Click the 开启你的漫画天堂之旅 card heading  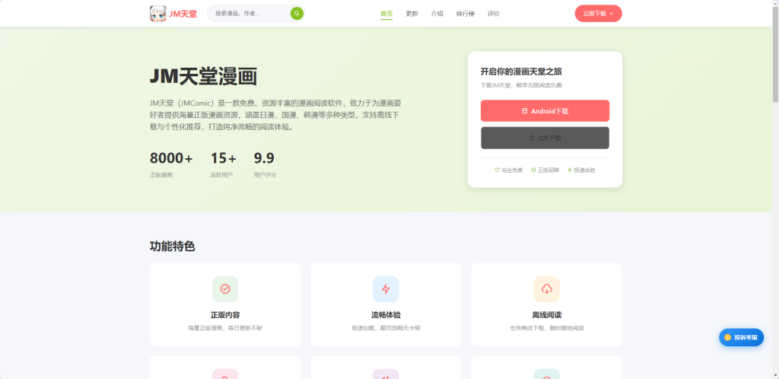(521, 72)
